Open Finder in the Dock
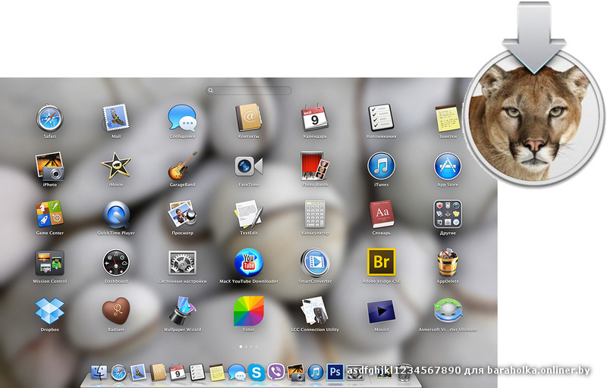 (99, 373)
